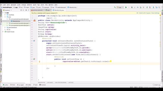Toggle the Device File Explorer side tab
Screen dimensions: 163x91
tap(162, 76)
